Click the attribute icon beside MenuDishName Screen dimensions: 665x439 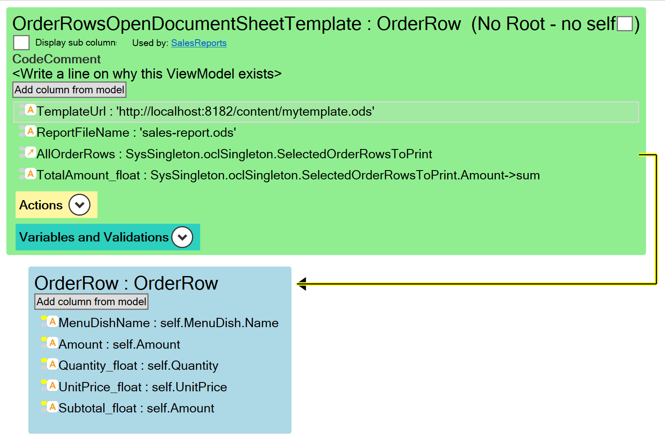tap(52, 322)
